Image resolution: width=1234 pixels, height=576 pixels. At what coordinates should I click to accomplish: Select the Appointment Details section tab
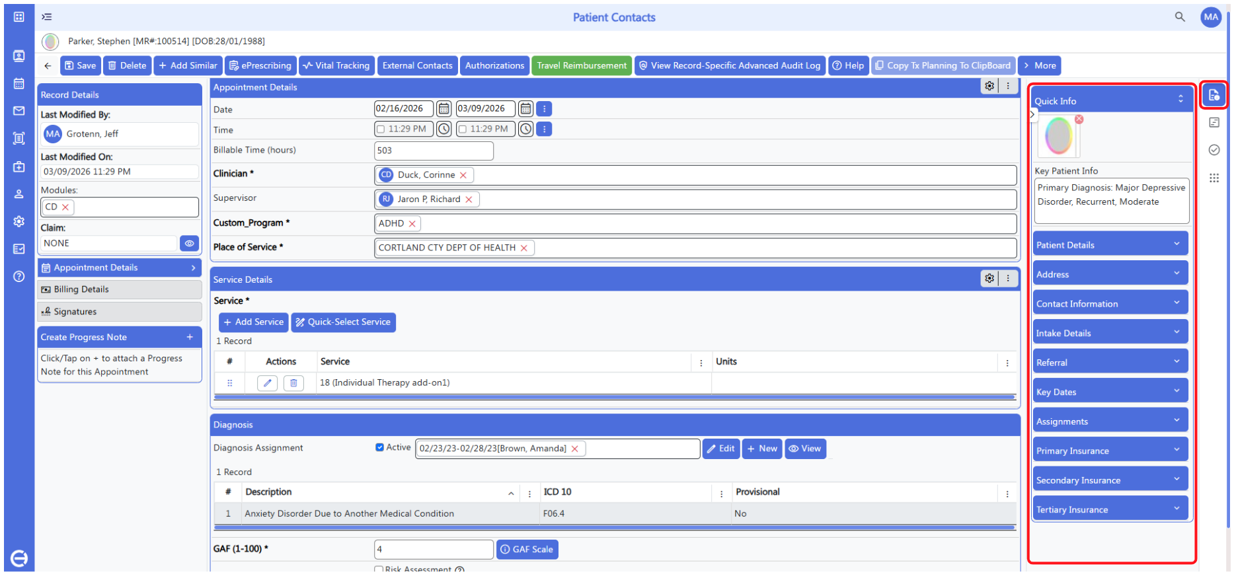click(120, 268)
